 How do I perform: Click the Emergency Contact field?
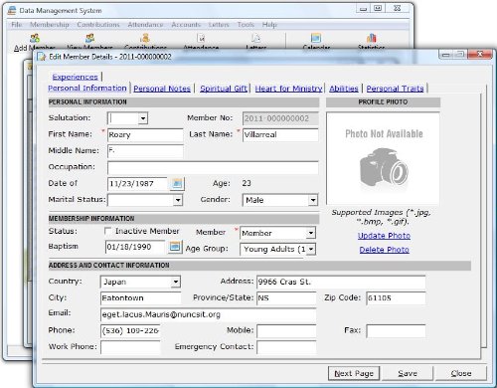(286, 347)
